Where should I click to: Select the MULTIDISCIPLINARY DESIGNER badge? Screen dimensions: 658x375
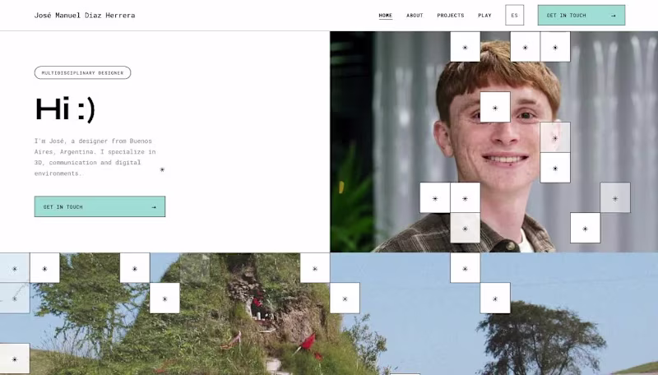(83, 72)
